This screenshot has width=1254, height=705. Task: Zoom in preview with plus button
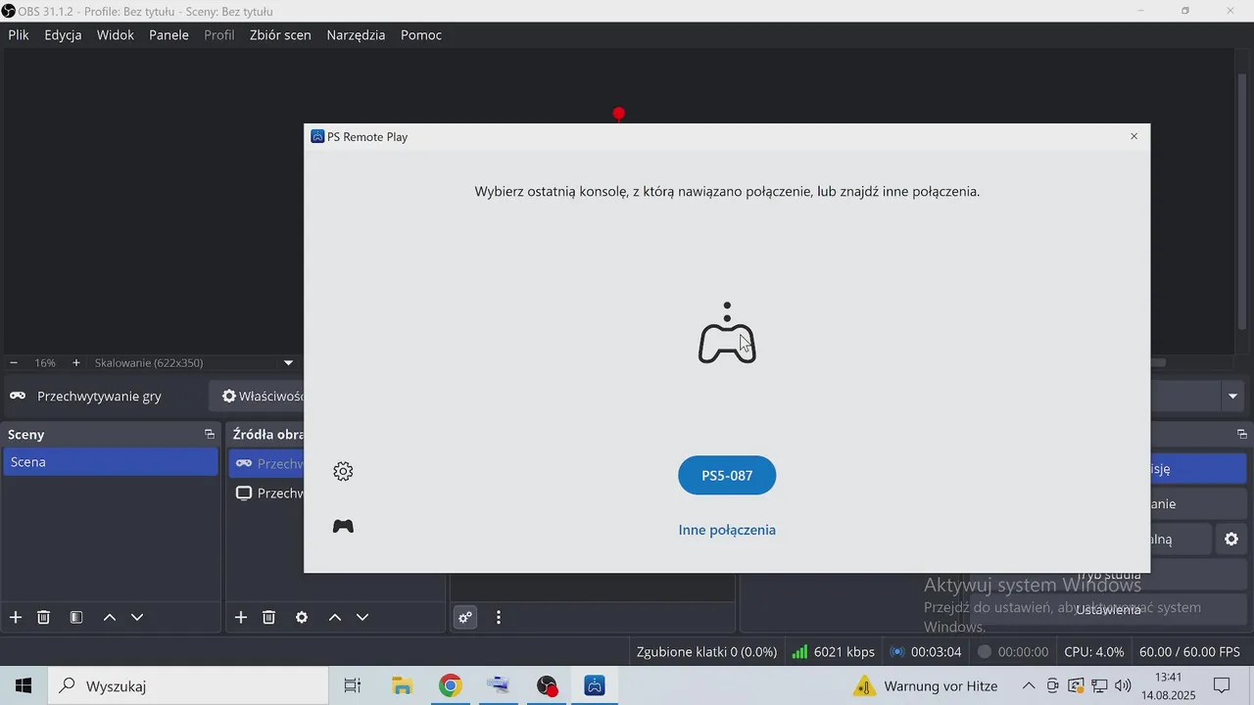(76, 362)
